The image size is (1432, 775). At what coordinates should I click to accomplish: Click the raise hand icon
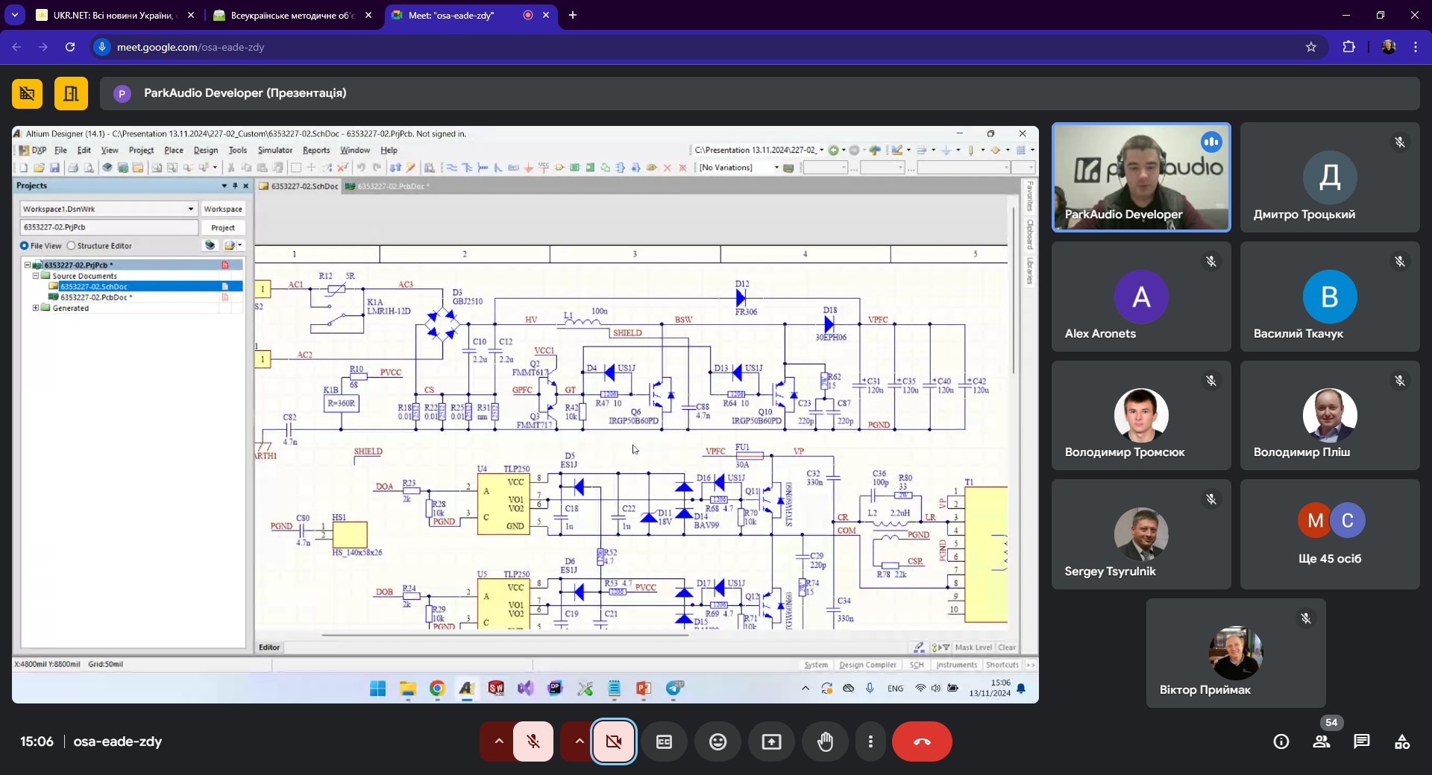point(825,741)
